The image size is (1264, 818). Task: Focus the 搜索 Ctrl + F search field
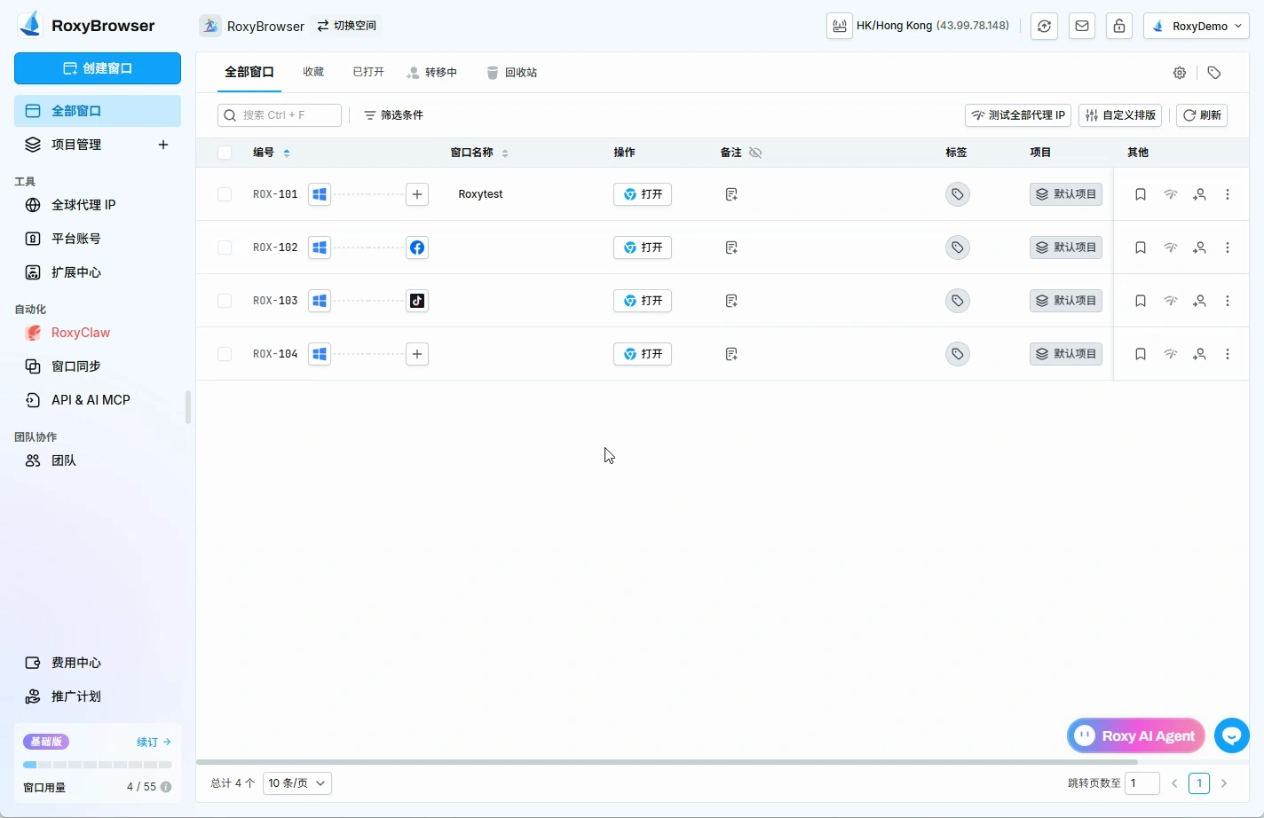280,115
